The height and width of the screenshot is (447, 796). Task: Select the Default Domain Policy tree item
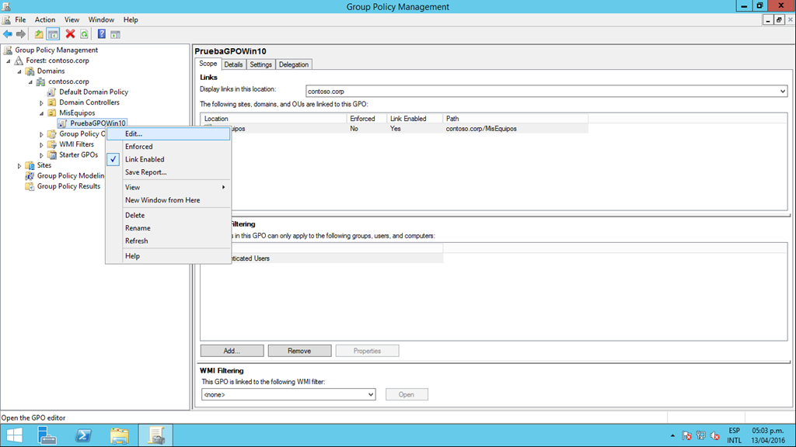(93, 92)
